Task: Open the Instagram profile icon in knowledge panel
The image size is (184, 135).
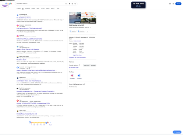Action: click(x=72, y=75)
